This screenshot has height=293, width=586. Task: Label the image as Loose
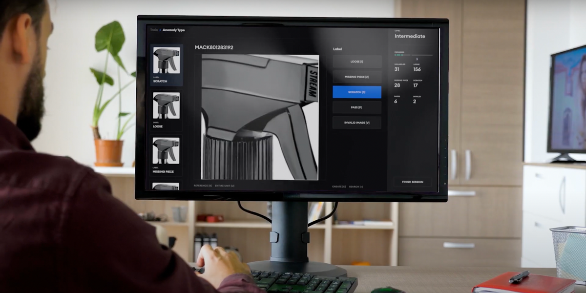tap(357, 62)
